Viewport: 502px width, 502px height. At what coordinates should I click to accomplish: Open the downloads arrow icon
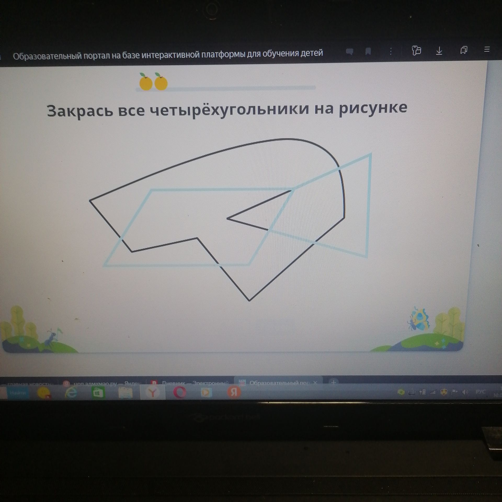click(x=439, y=50)
